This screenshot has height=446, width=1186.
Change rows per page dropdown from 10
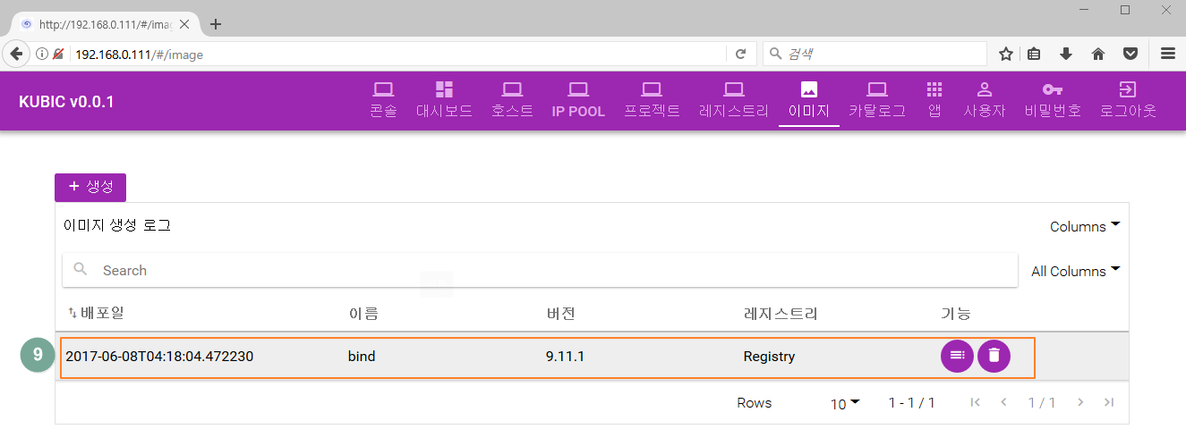[x=844, y=404]
